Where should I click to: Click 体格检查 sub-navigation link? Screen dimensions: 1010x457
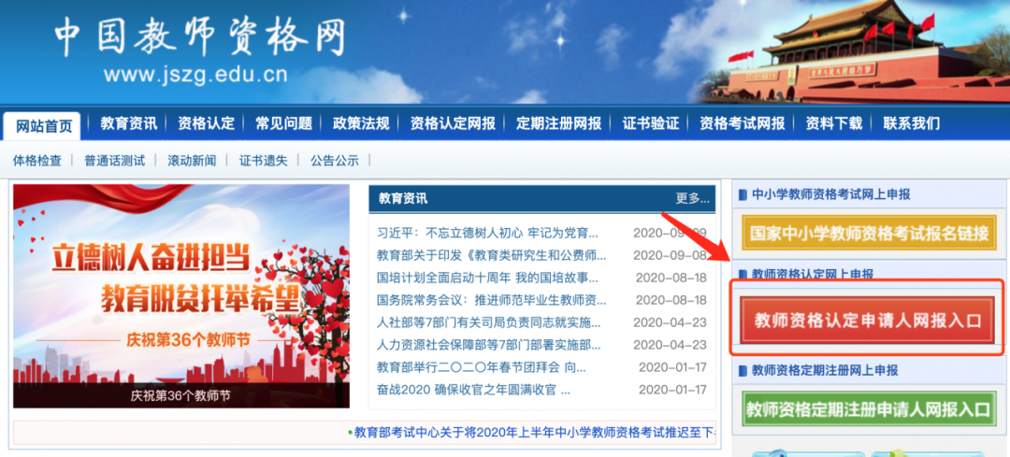(37, 161)
